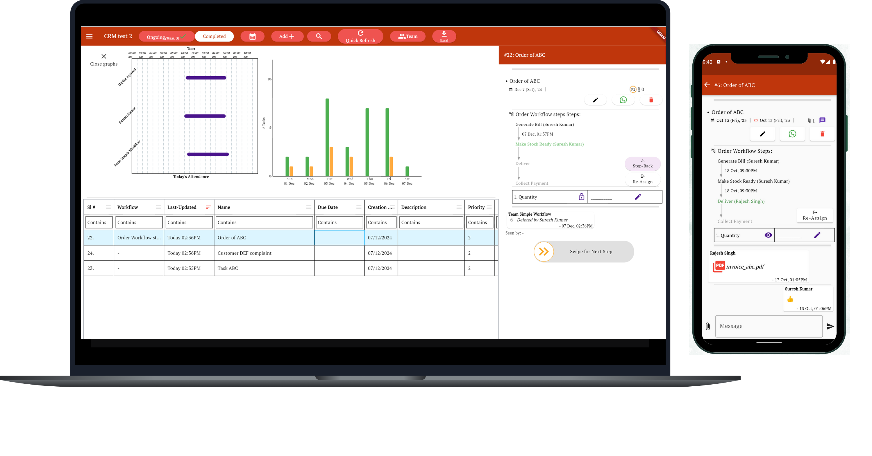Open the calendar view button
872x456 pixels.
[x=253, y=37]
